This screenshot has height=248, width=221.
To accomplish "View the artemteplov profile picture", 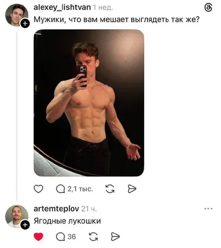I will click(17, 217).
